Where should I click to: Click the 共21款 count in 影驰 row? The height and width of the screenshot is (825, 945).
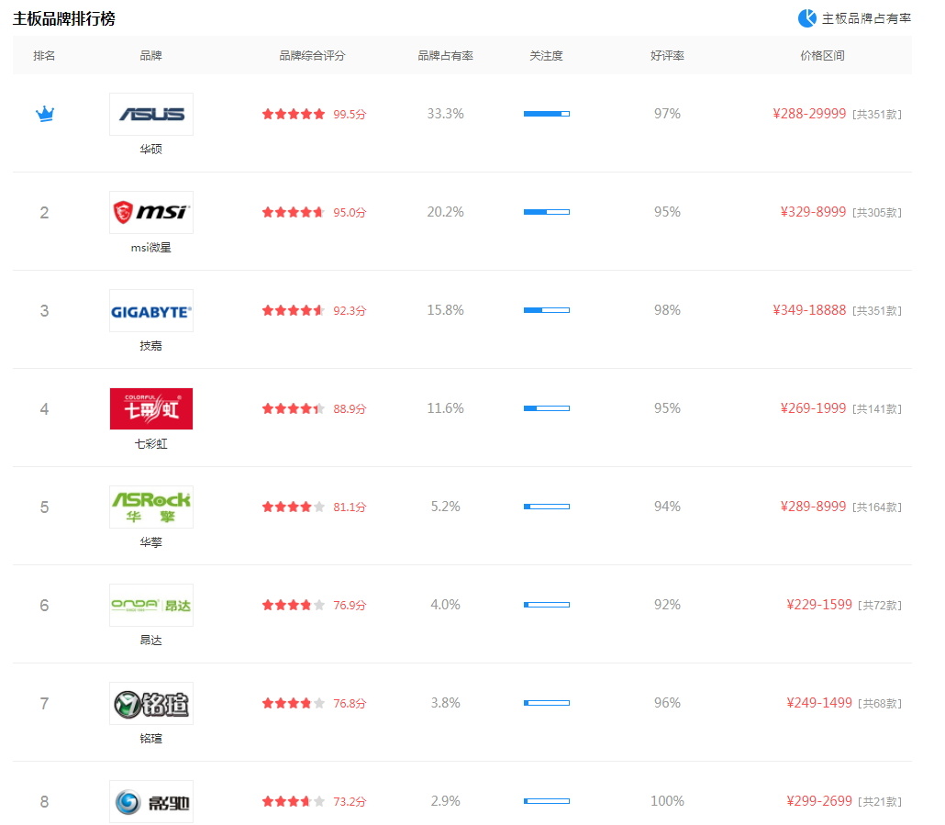pyautogui.click(x=880, y=802)
